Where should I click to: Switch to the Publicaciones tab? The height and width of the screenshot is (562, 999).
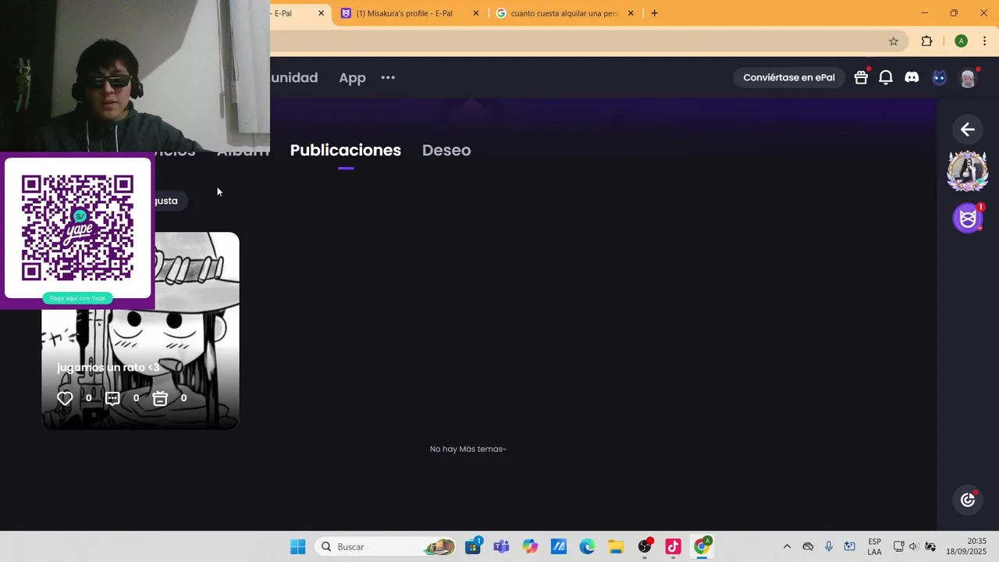point(346,150)
